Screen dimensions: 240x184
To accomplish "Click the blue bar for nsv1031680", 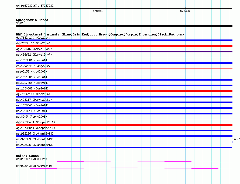I will (x=124, y=80).
